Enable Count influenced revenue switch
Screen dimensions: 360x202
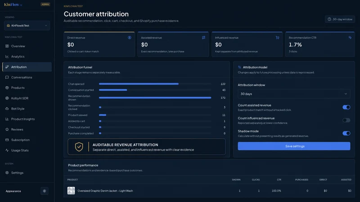[346, 120]
